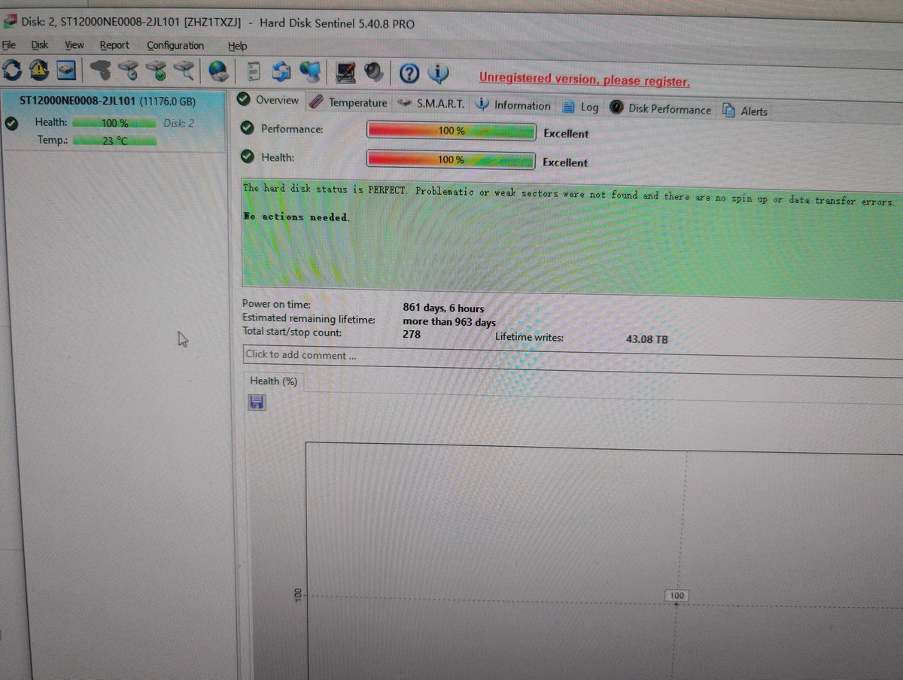The height and width of the screenshot is (680, 903).
Task: Click the blue question mark help icon
Action: click(x=409, y=73)
